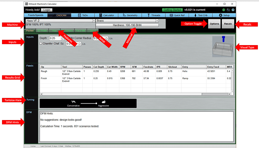Select the 2D Profile tab
Screen dimensions: 259x148
[x=42, y=31]
